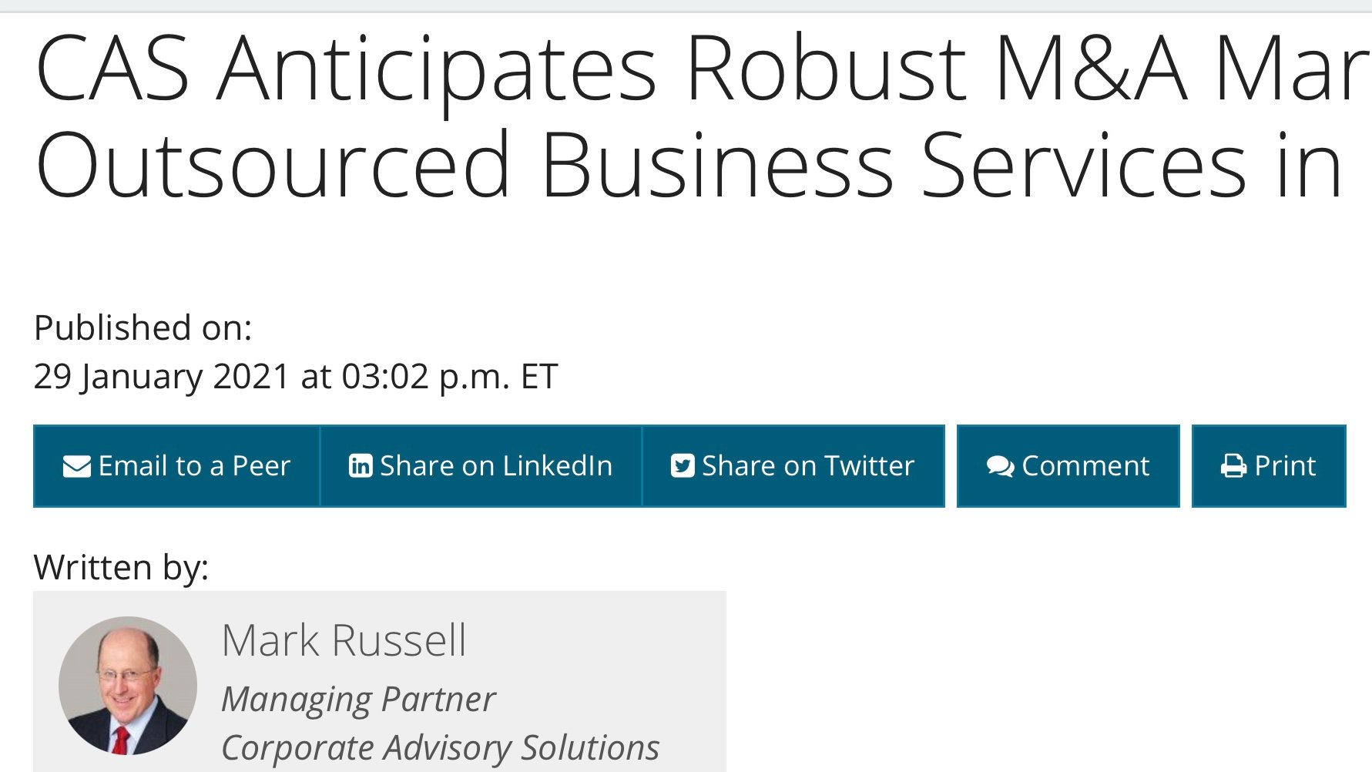Image resolution: width=1372 pixels, height=772 pixels.
Task: Hit the Print button label
Action: click(1285, 466)
